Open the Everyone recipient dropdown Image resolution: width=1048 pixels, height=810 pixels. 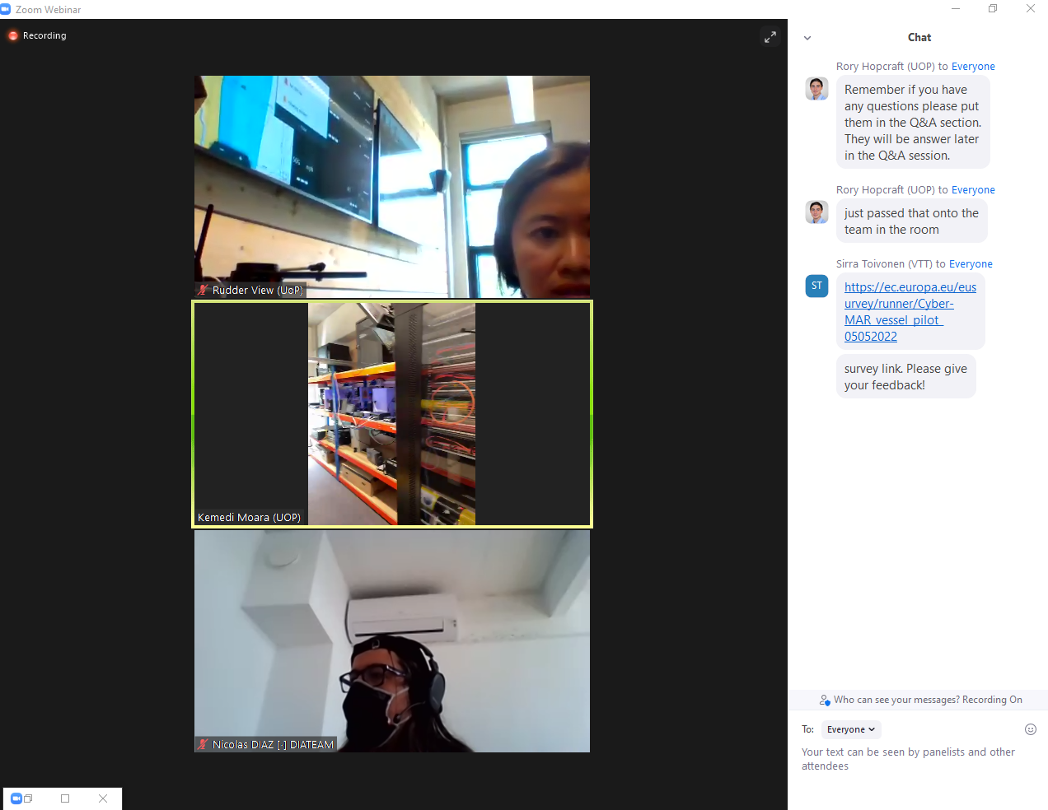(850, 729)
